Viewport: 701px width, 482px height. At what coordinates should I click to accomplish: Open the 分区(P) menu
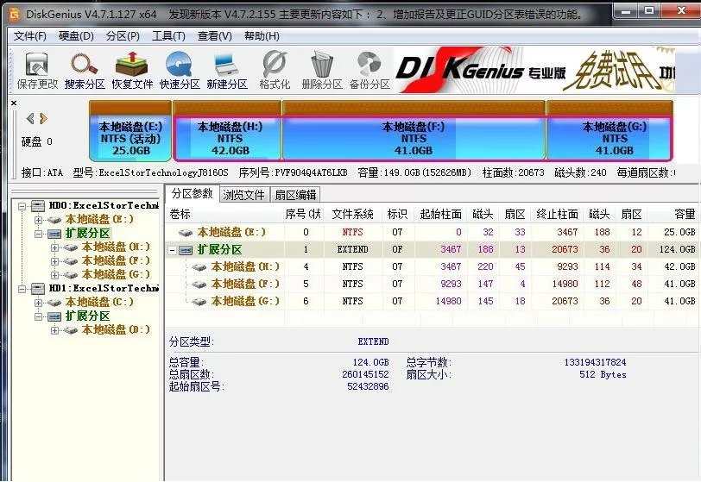[123, 36]
